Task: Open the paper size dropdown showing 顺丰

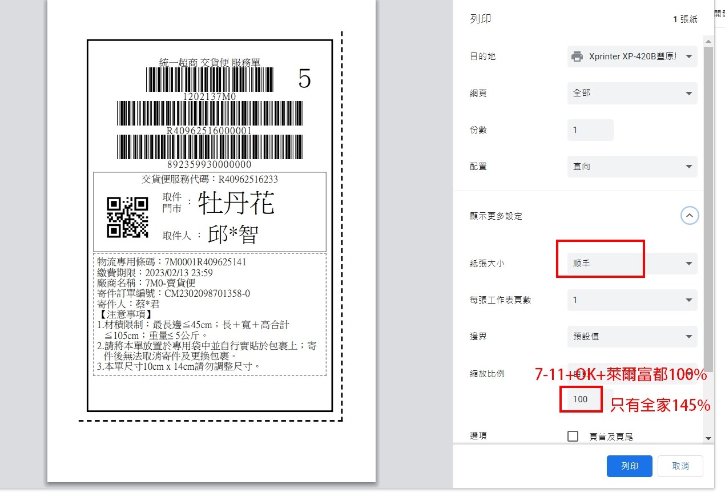Action: tap(632, 264)
